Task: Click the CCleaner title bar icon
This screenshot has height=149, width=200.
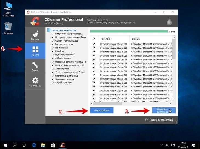Action: [28, 12]
